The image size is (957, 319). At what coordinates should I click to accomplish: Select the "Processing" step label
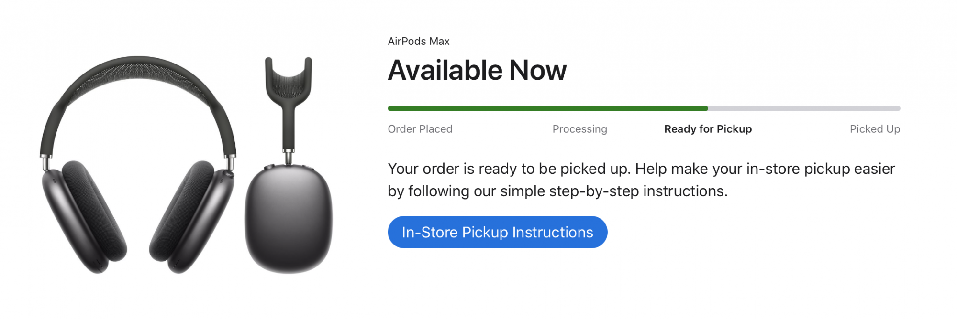[579, 129]
